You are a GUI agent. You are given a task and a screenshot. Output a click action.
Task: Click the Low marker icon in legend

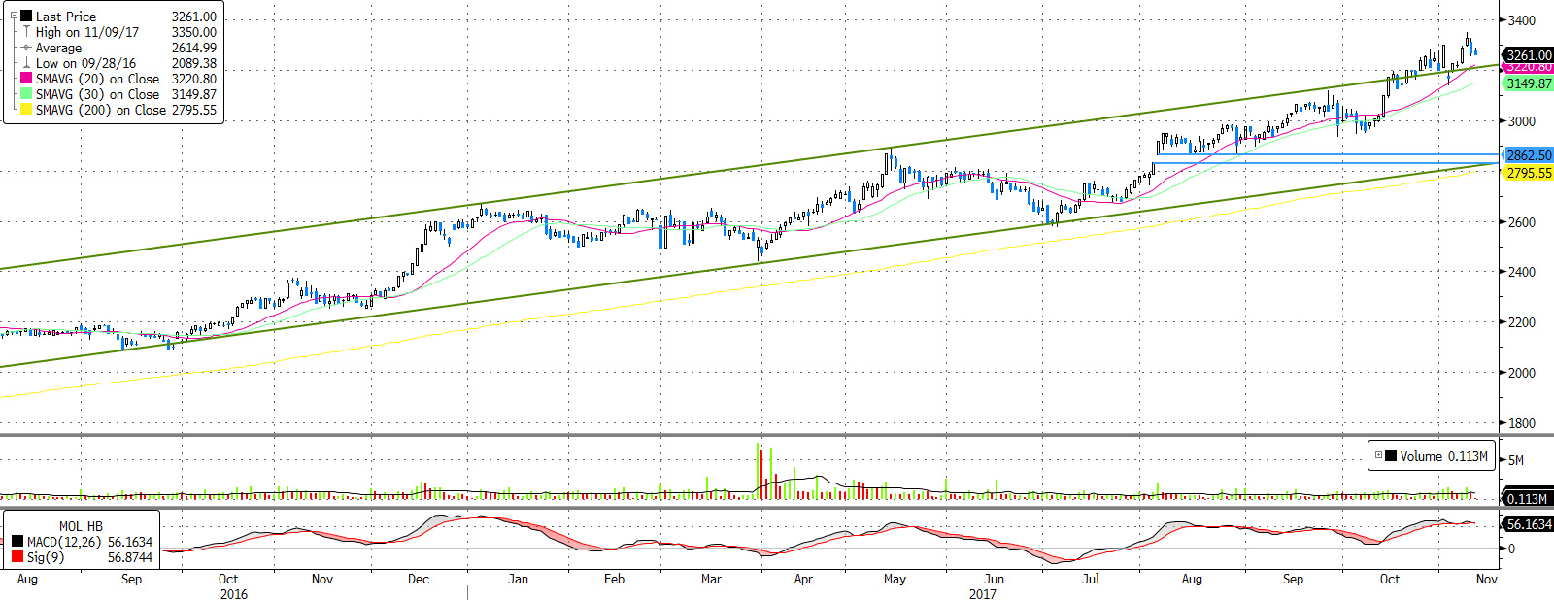click(x=26, y=62)
